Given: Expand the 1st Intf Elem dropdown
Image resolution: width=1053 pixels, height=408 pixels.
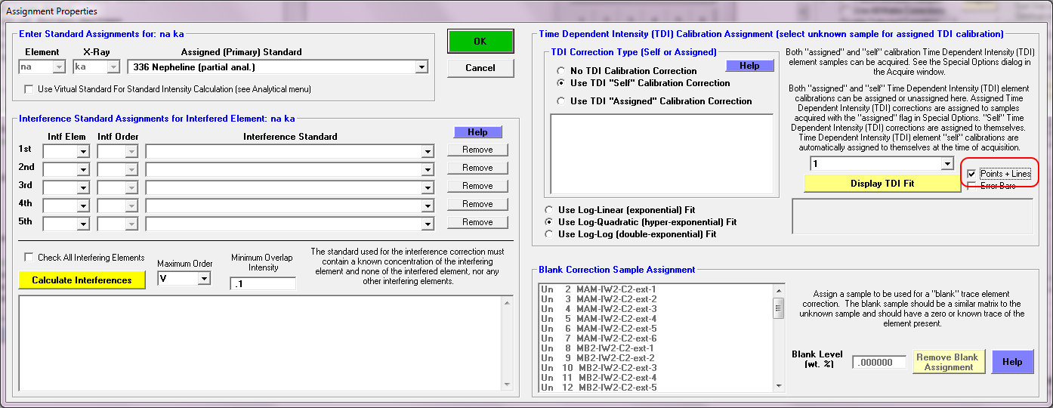Looking at the screenshot, I should (82, 151).
